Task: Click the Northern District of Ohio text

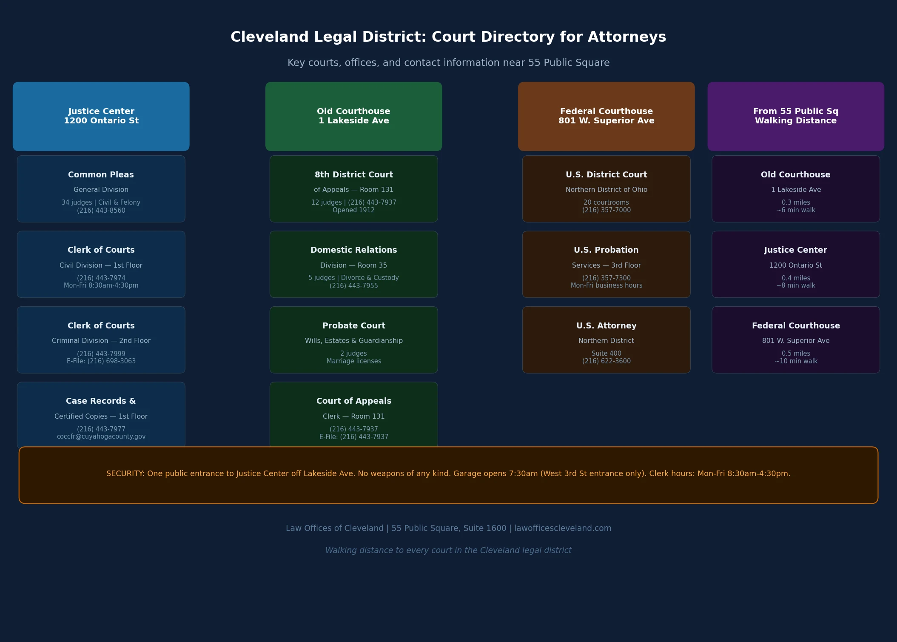Action: click(x=607, y=190)
